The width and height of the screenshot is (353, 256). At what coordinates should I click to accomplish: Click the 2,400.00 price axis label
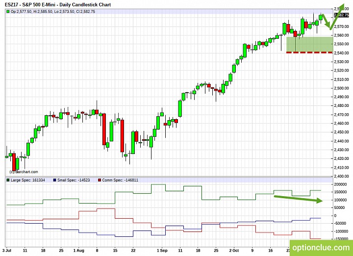[x=341, y=176]
